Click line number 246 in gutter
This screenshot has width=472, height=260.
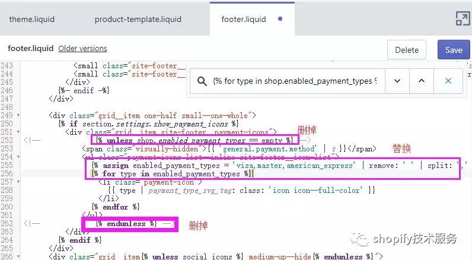click(7, 90)
